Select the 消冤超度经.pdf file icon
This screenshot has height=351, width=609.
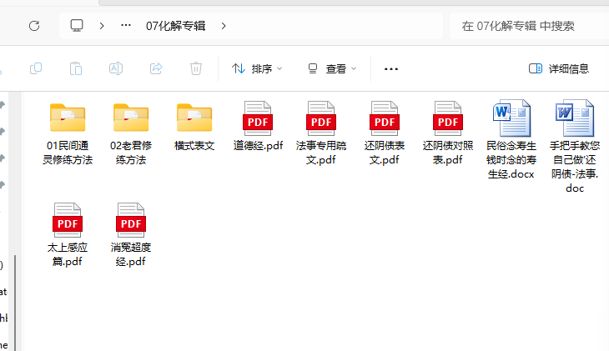[131, 220]
